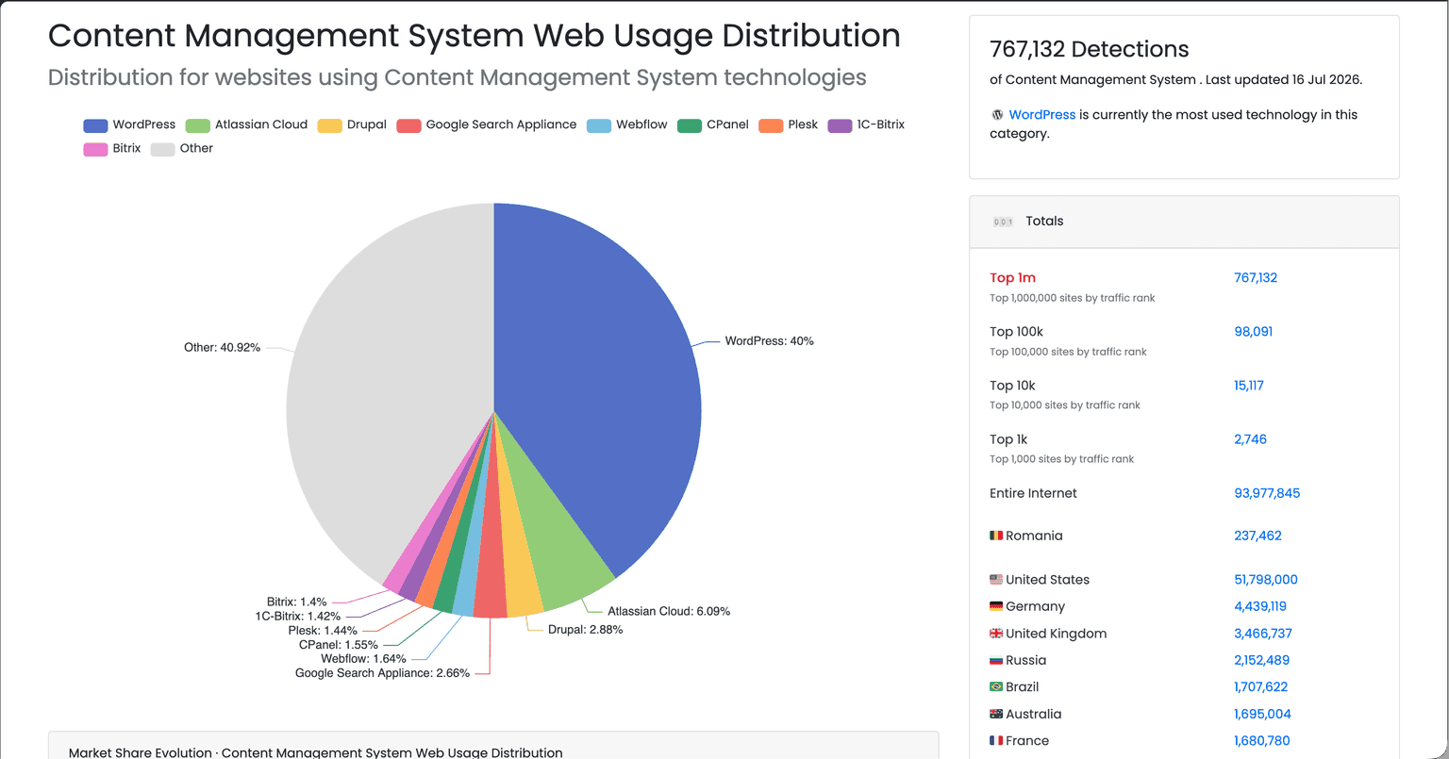The image size is (1449, 759).
Task: Click the "WordPress: 40%" pie label
Action: 769,341
